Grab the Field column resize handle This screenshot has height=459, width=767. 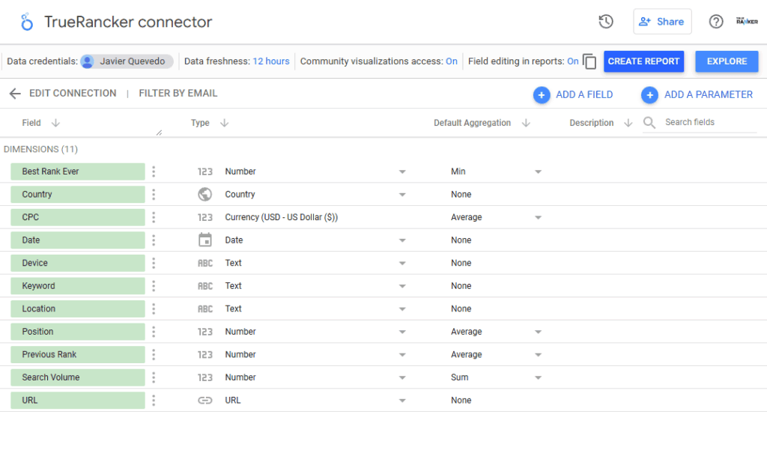click(159, 133)
